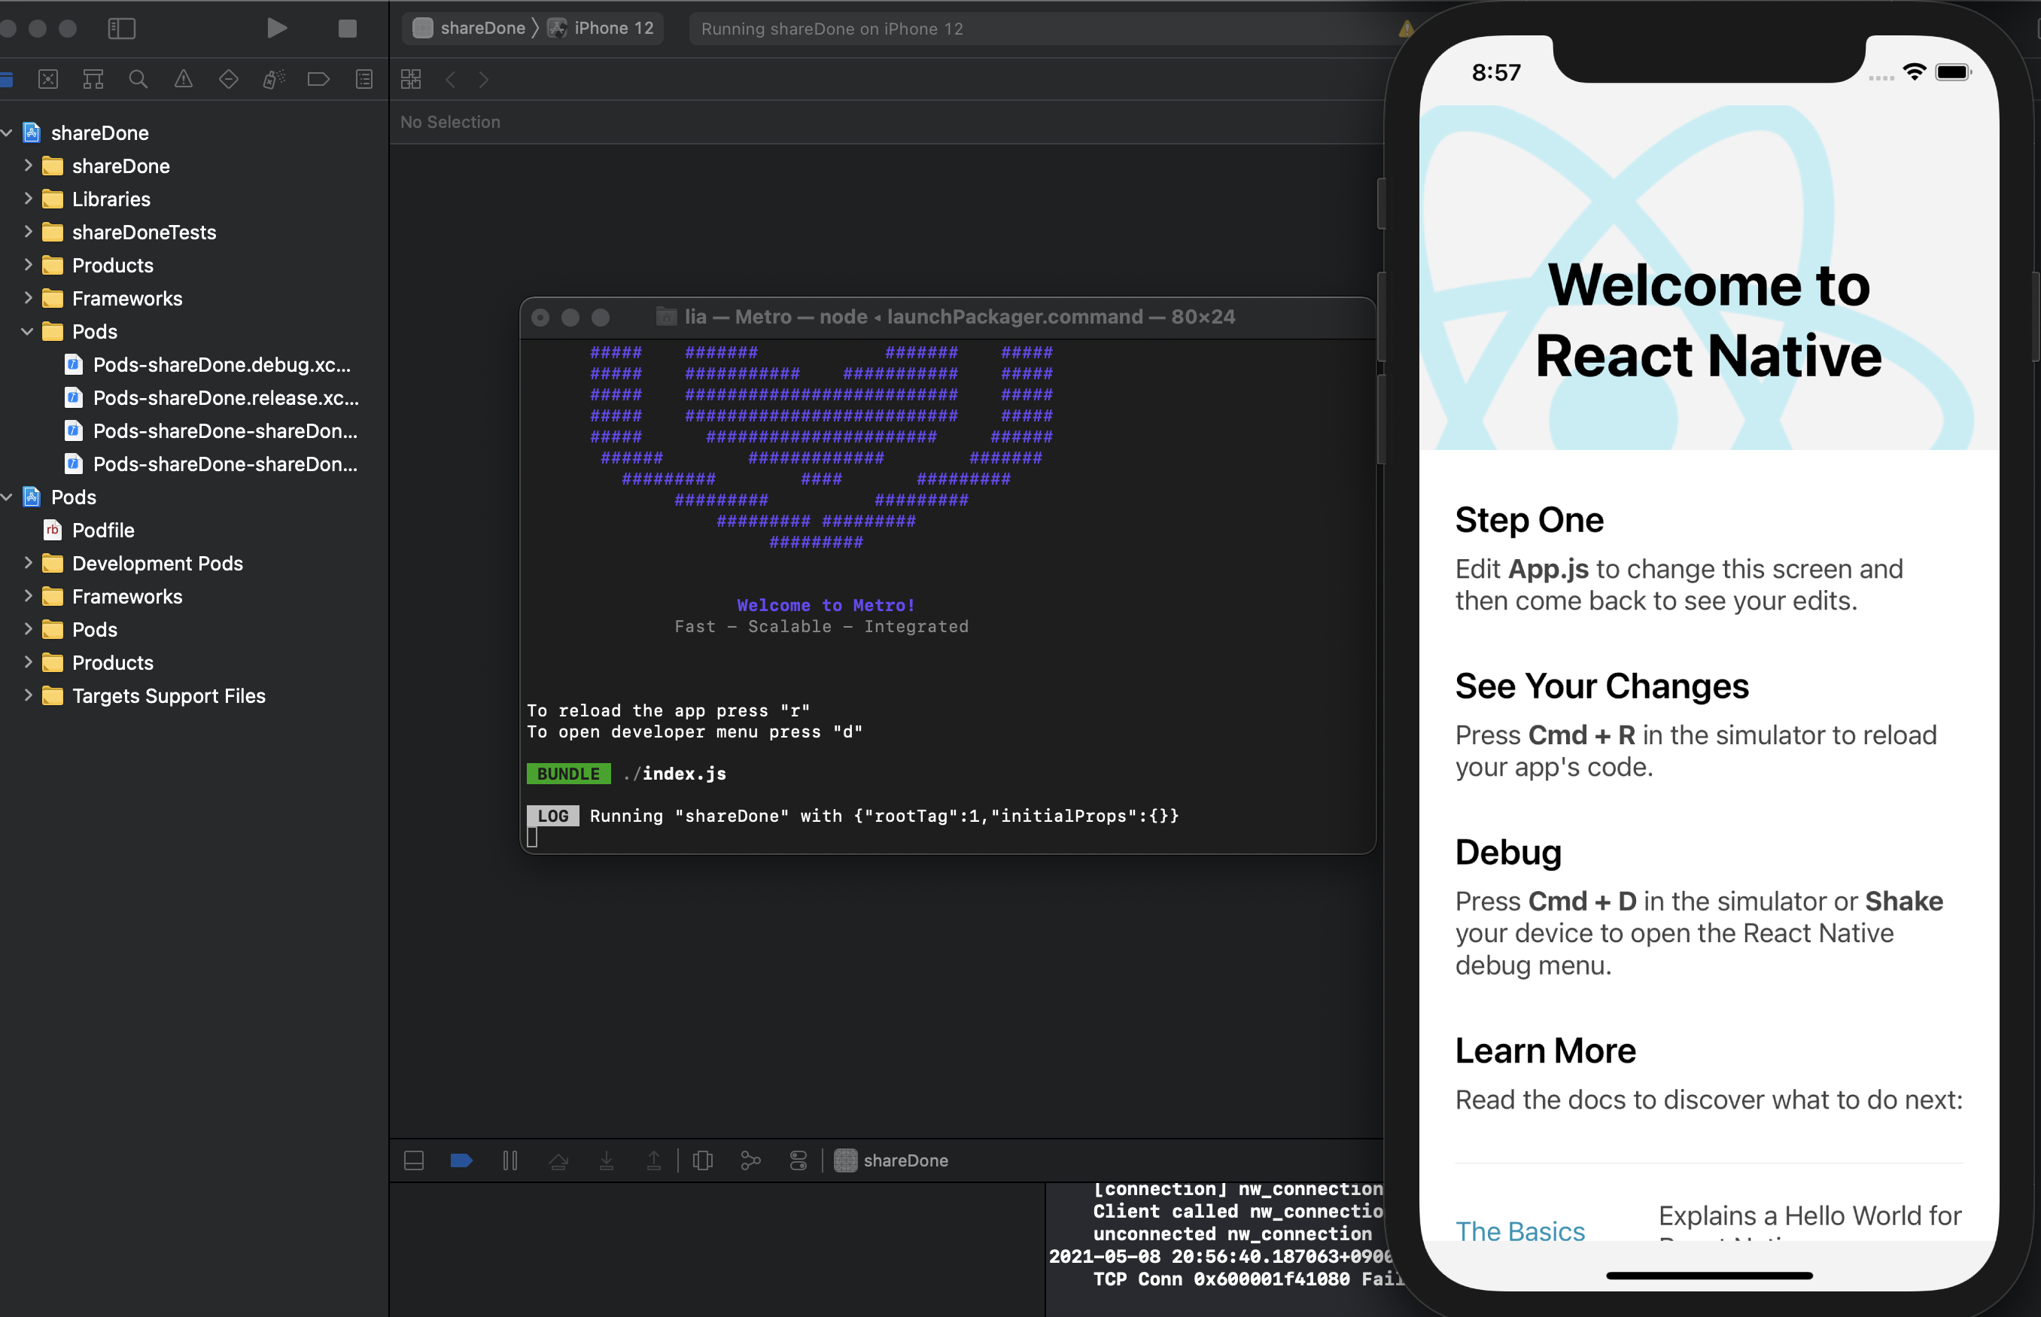This screenshot has width=2041, height=1317.
Task: Click the warning icon in activity bar
Action: 1405,29
